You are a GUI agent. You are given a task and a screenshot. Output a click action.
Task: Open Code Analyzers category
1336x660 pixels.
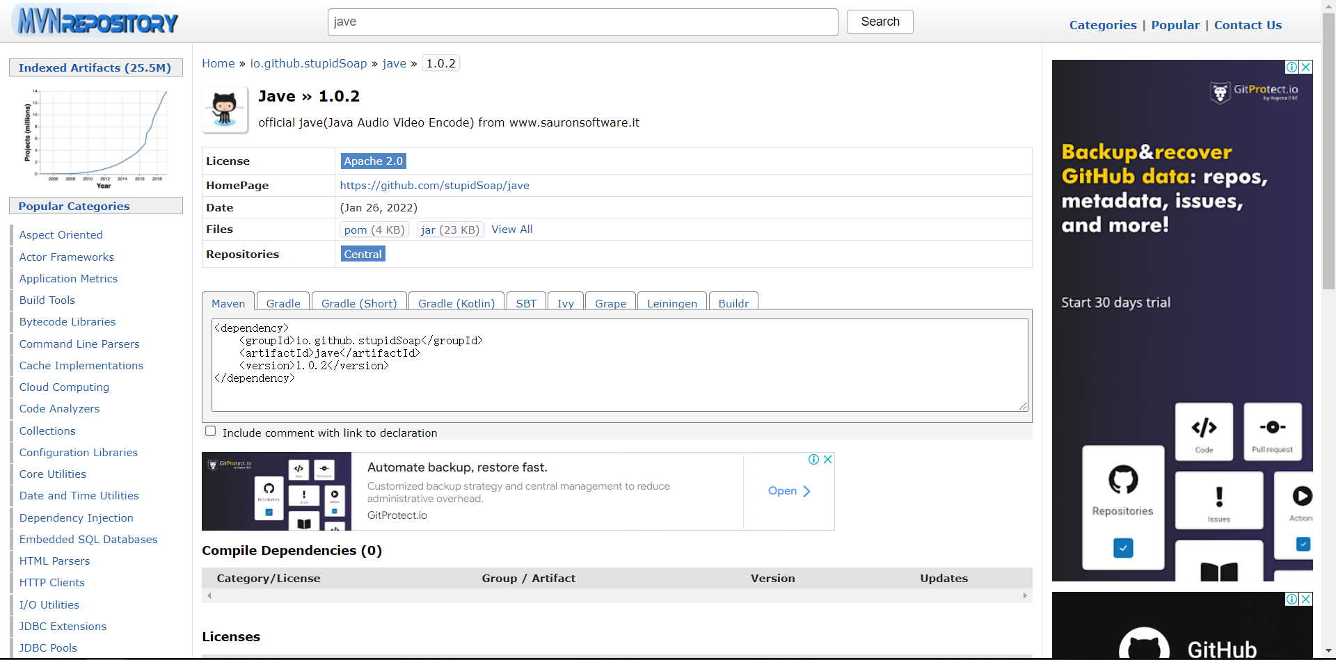59,409
